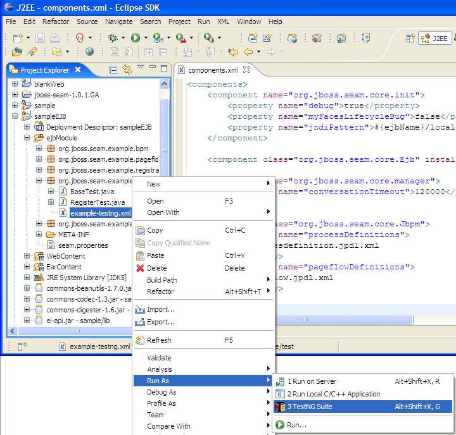Viewport: 456px width, 435px height.
Task: Close the Project Explorer view
Action: click(78, 70)
